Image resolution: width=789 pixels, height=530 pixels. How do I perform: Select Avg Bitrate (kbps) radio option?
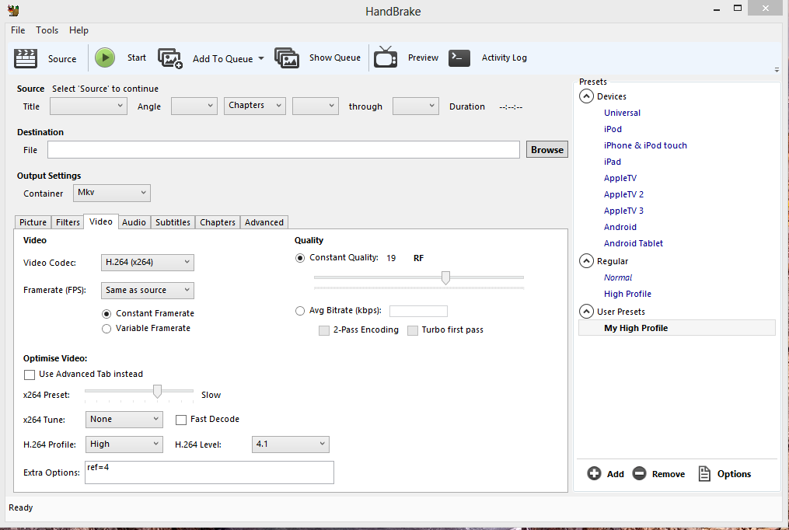(300, 311)
